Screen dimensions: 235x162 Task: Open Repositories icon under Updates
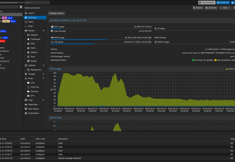[x=28, y=70]
